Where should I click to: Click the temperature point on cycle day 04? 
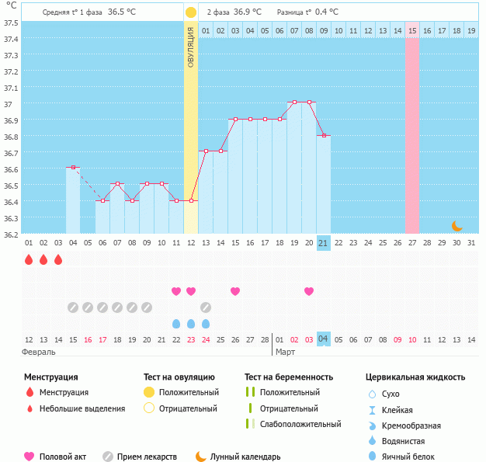(73, 167)
